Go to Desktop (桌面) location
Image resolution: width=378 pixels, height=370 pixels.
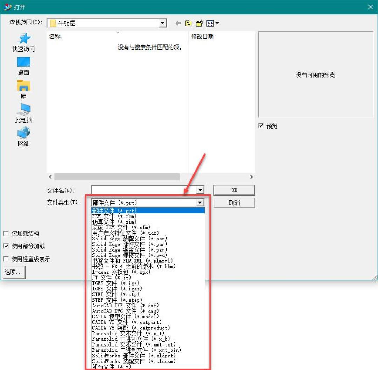click(24, 66)
